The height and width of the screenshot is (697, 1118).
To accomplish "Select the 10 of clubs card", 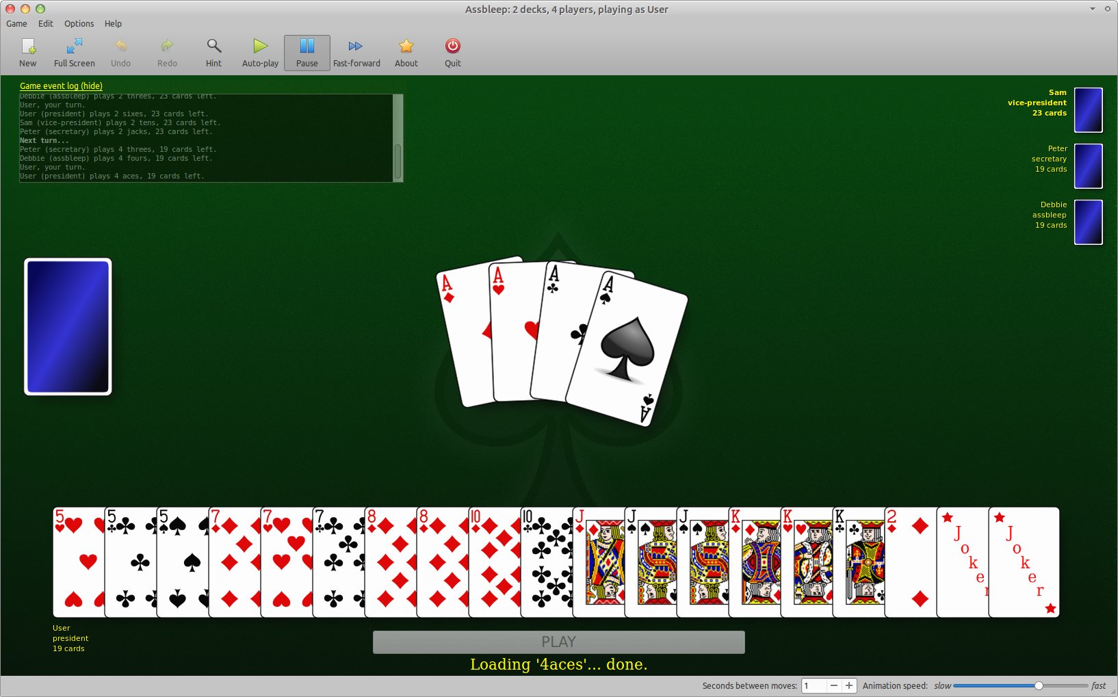I will pyautogui.click(x=547, y=562).
